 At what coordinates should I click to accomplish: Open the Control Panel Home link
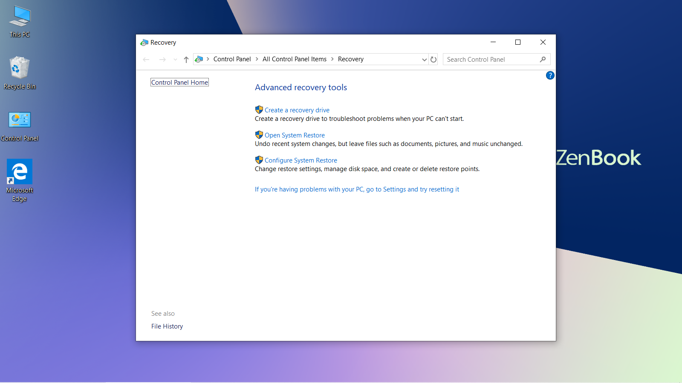180,83
